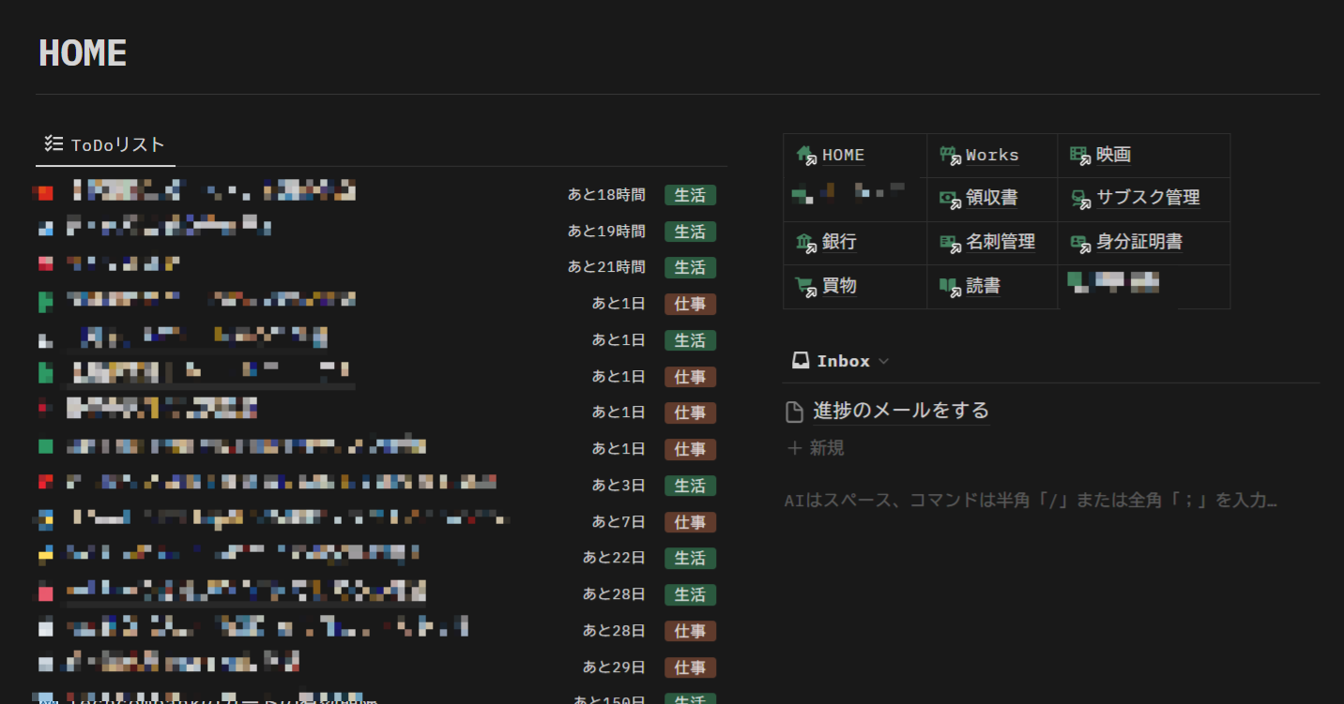
Task: Click the あと22日 due time
Action: (614, 558)
